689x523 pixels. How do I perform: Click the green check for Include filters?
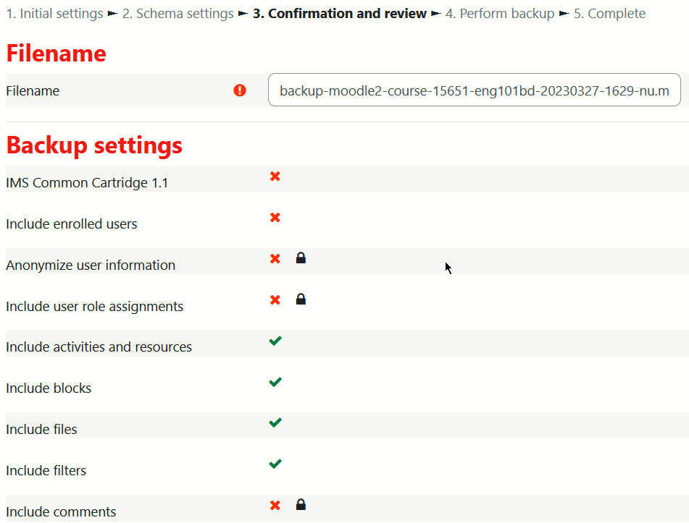[x=275, y=464]
